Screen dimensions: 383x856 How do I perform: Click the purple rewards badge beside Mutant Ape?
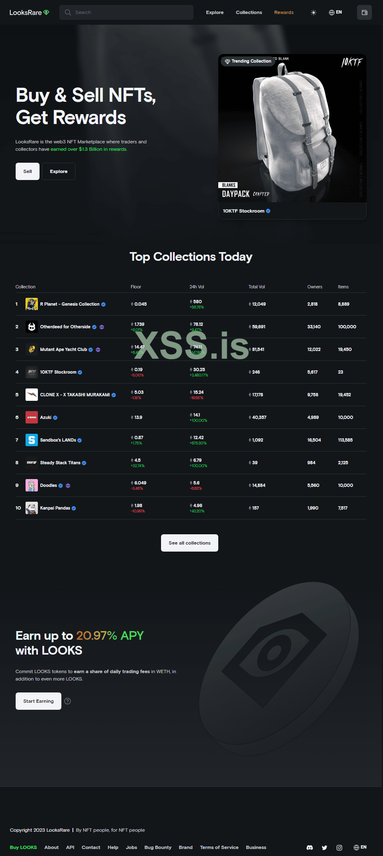click(x=98, y=350)
